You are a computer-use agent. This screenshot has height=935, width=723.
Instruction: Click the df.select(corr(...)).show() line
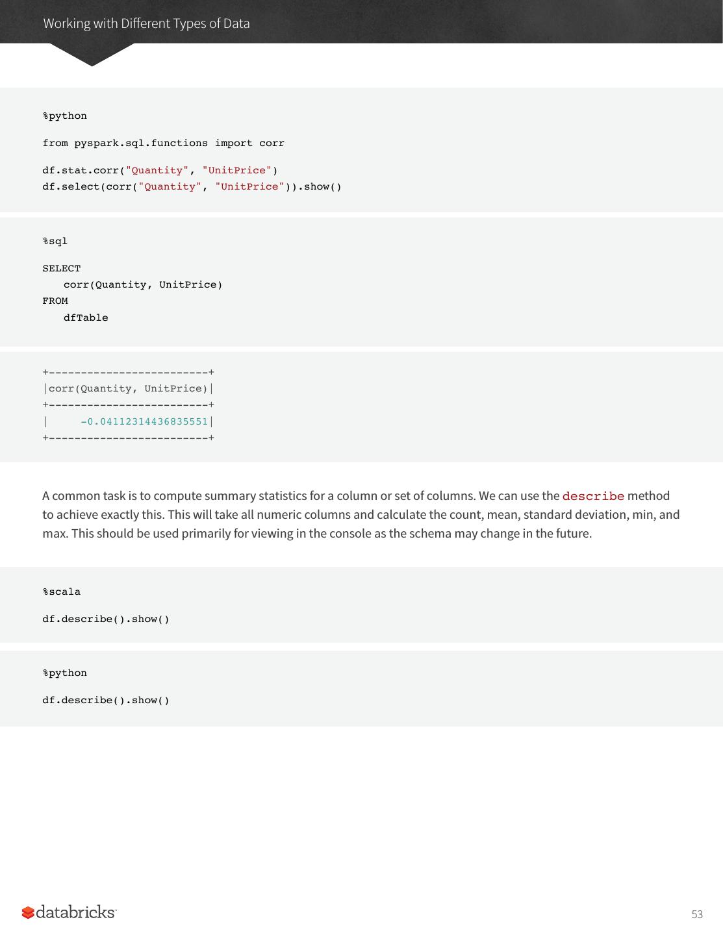pos(192,186)
